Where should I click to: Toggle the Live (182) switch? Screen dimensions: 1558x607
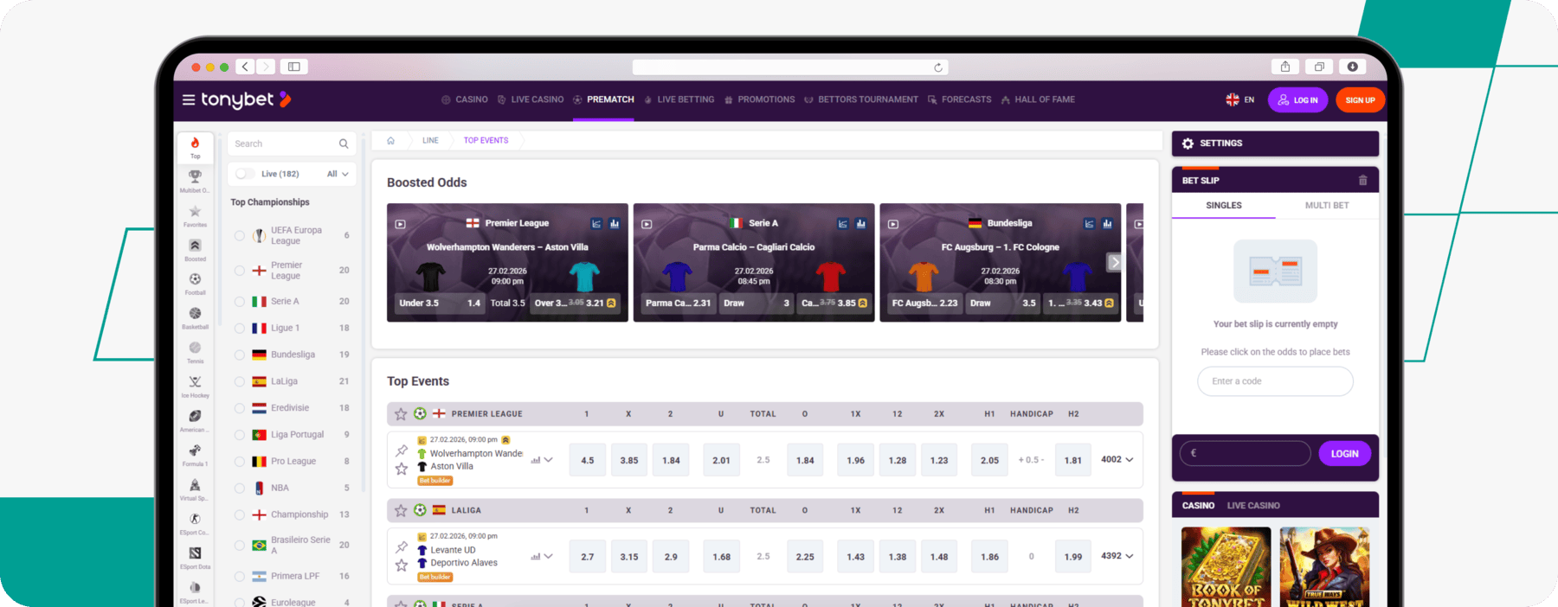click(x=246, y=174)
